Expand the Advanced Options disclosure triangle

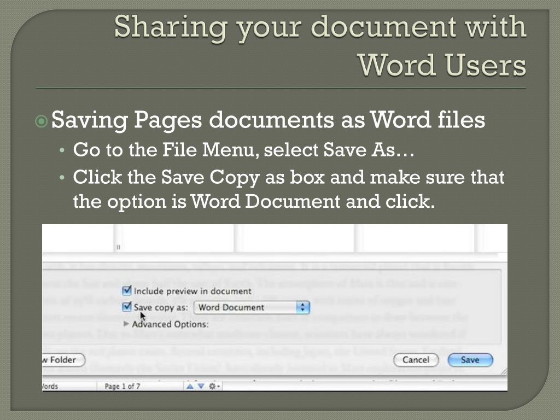point(126,324)
